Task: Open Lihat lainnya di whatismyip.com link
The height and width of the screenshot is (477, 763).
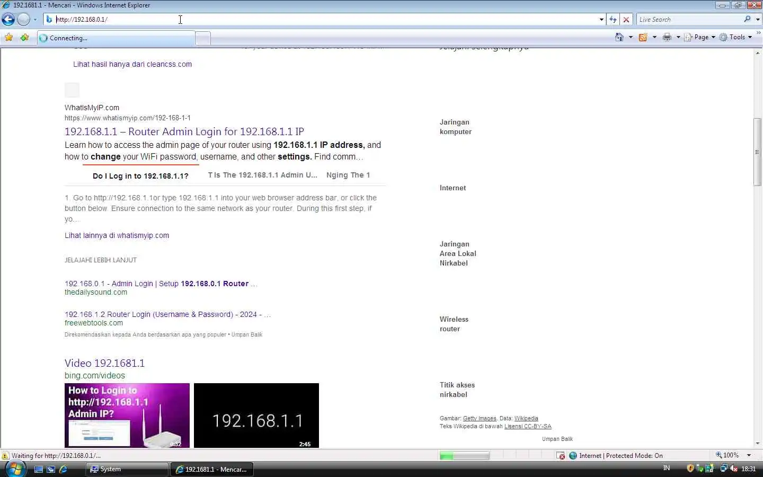Action: [x=117, y=235]
